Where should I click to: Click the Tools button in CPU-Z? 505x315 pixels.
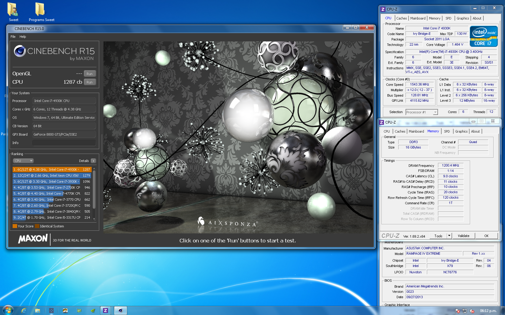[x=438, y=236]
